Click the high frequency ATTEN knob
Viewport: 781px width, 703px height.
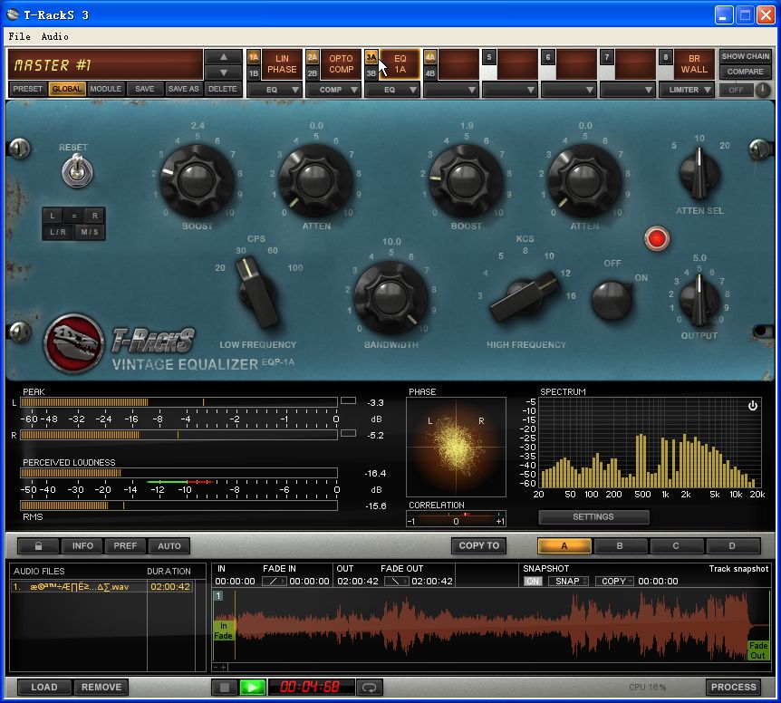[x=584, y=179]
